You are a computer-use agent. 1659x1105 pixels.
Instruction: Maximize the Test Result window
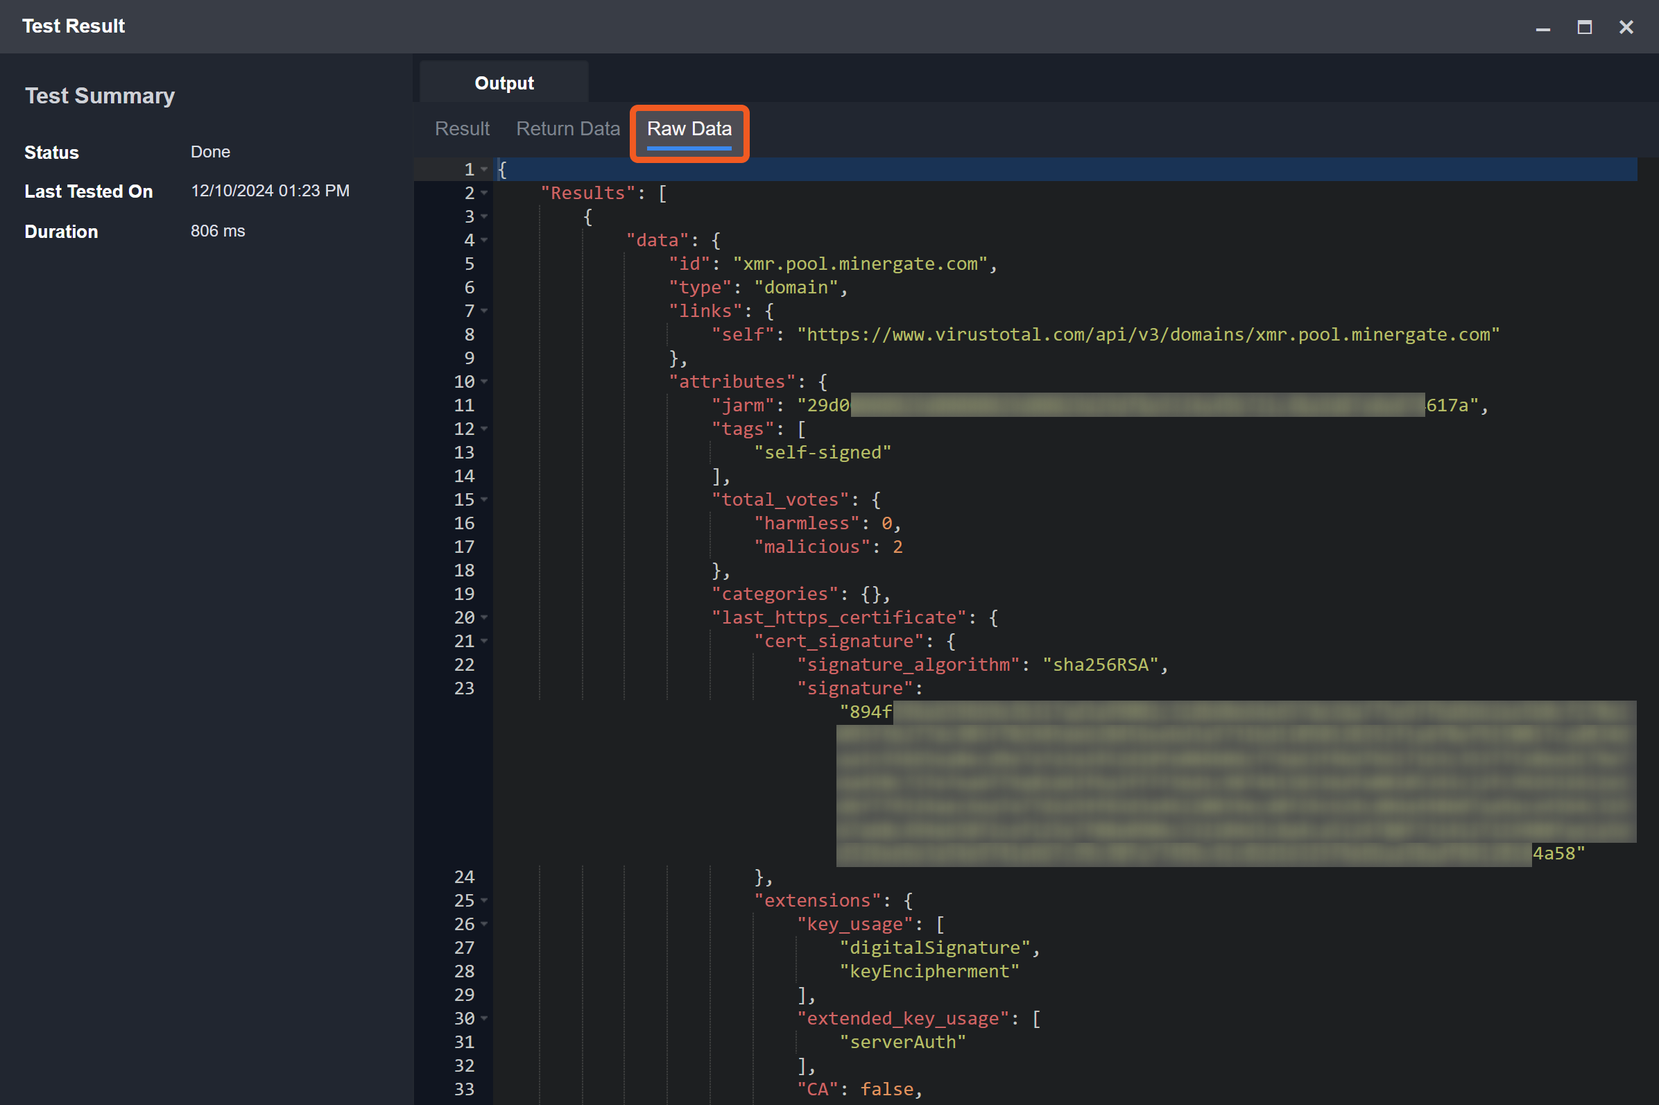tap(1584, 28)
